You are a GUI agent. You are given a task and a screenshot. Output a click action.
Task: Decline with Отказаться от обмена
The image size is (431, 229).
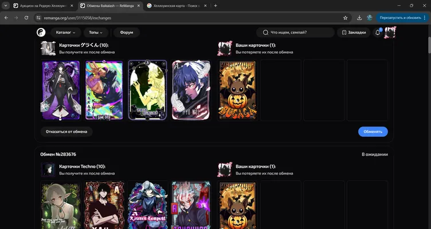66,132
